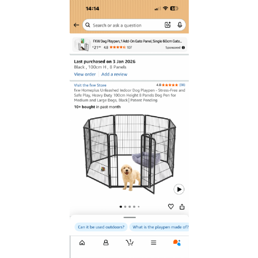Visit the fxw Store link
Image resolution: width=258 pixels, height=258 pixels.
tap(90, 85)
